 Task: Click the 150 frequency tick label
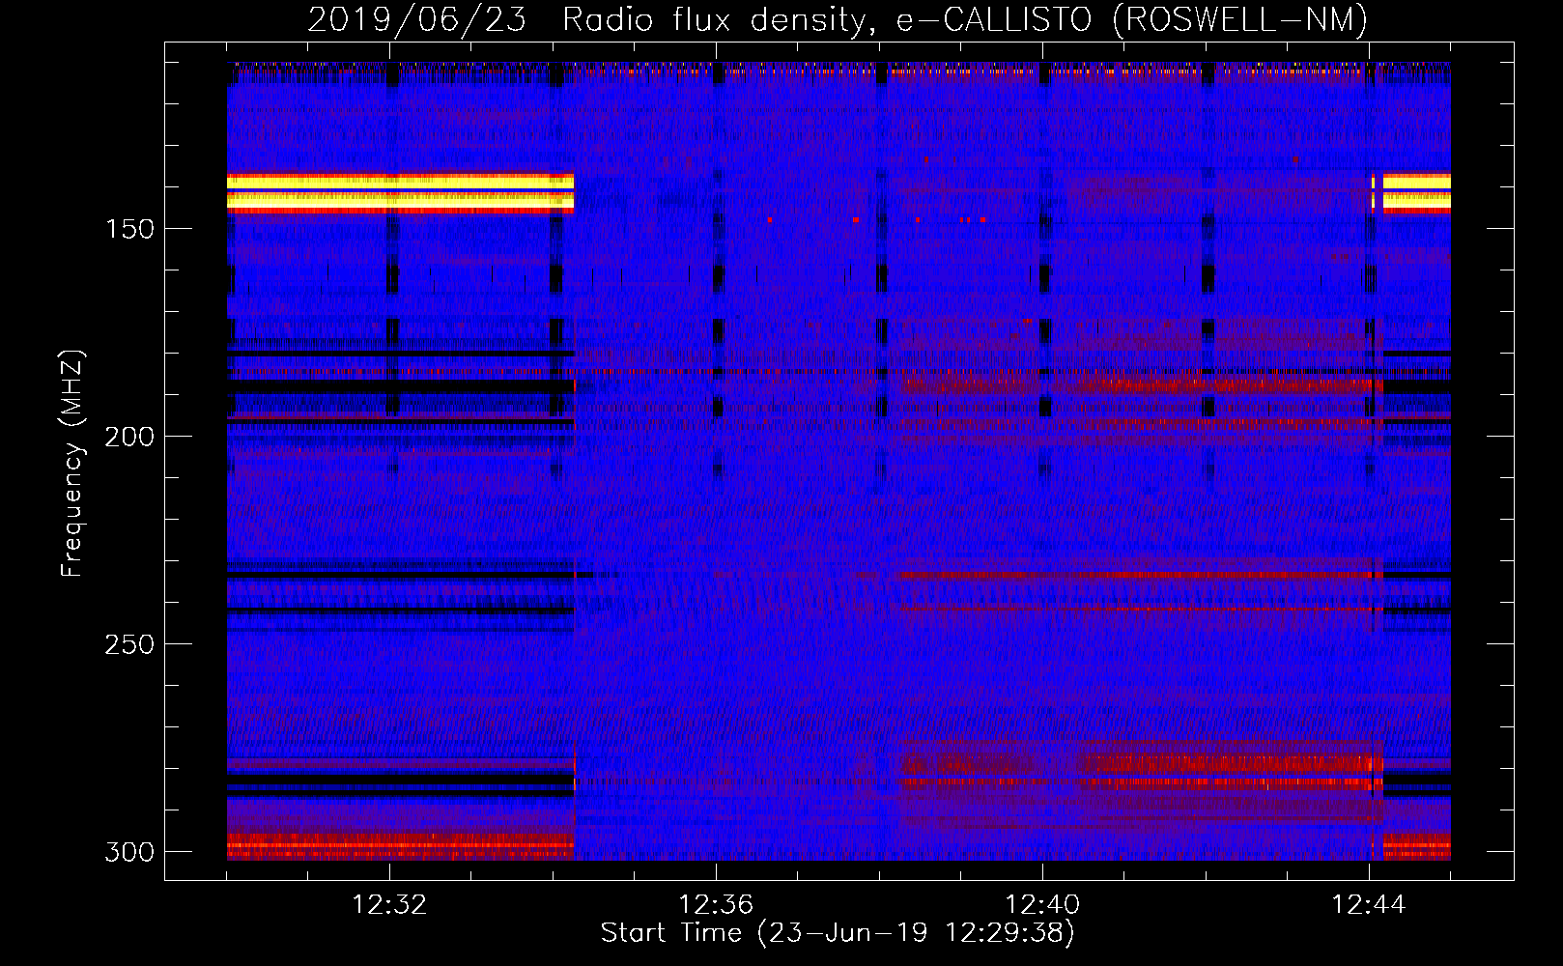point(129,229)
